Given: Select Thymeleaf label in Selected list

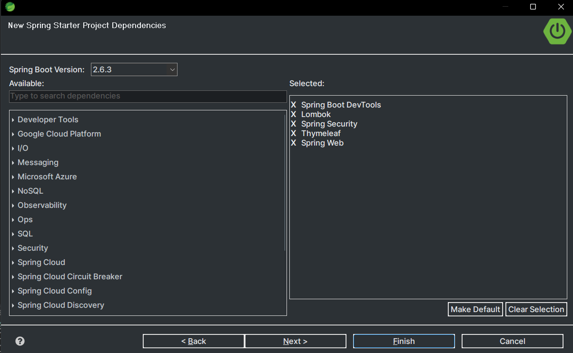Looking at the screenshot, I should coord(321,133).
